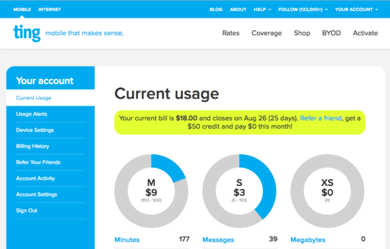Image resolution: width=390 pixels, height=249 pixels.
Task: Click Sign Out in the sidebar
Action: tap(27, 211)
